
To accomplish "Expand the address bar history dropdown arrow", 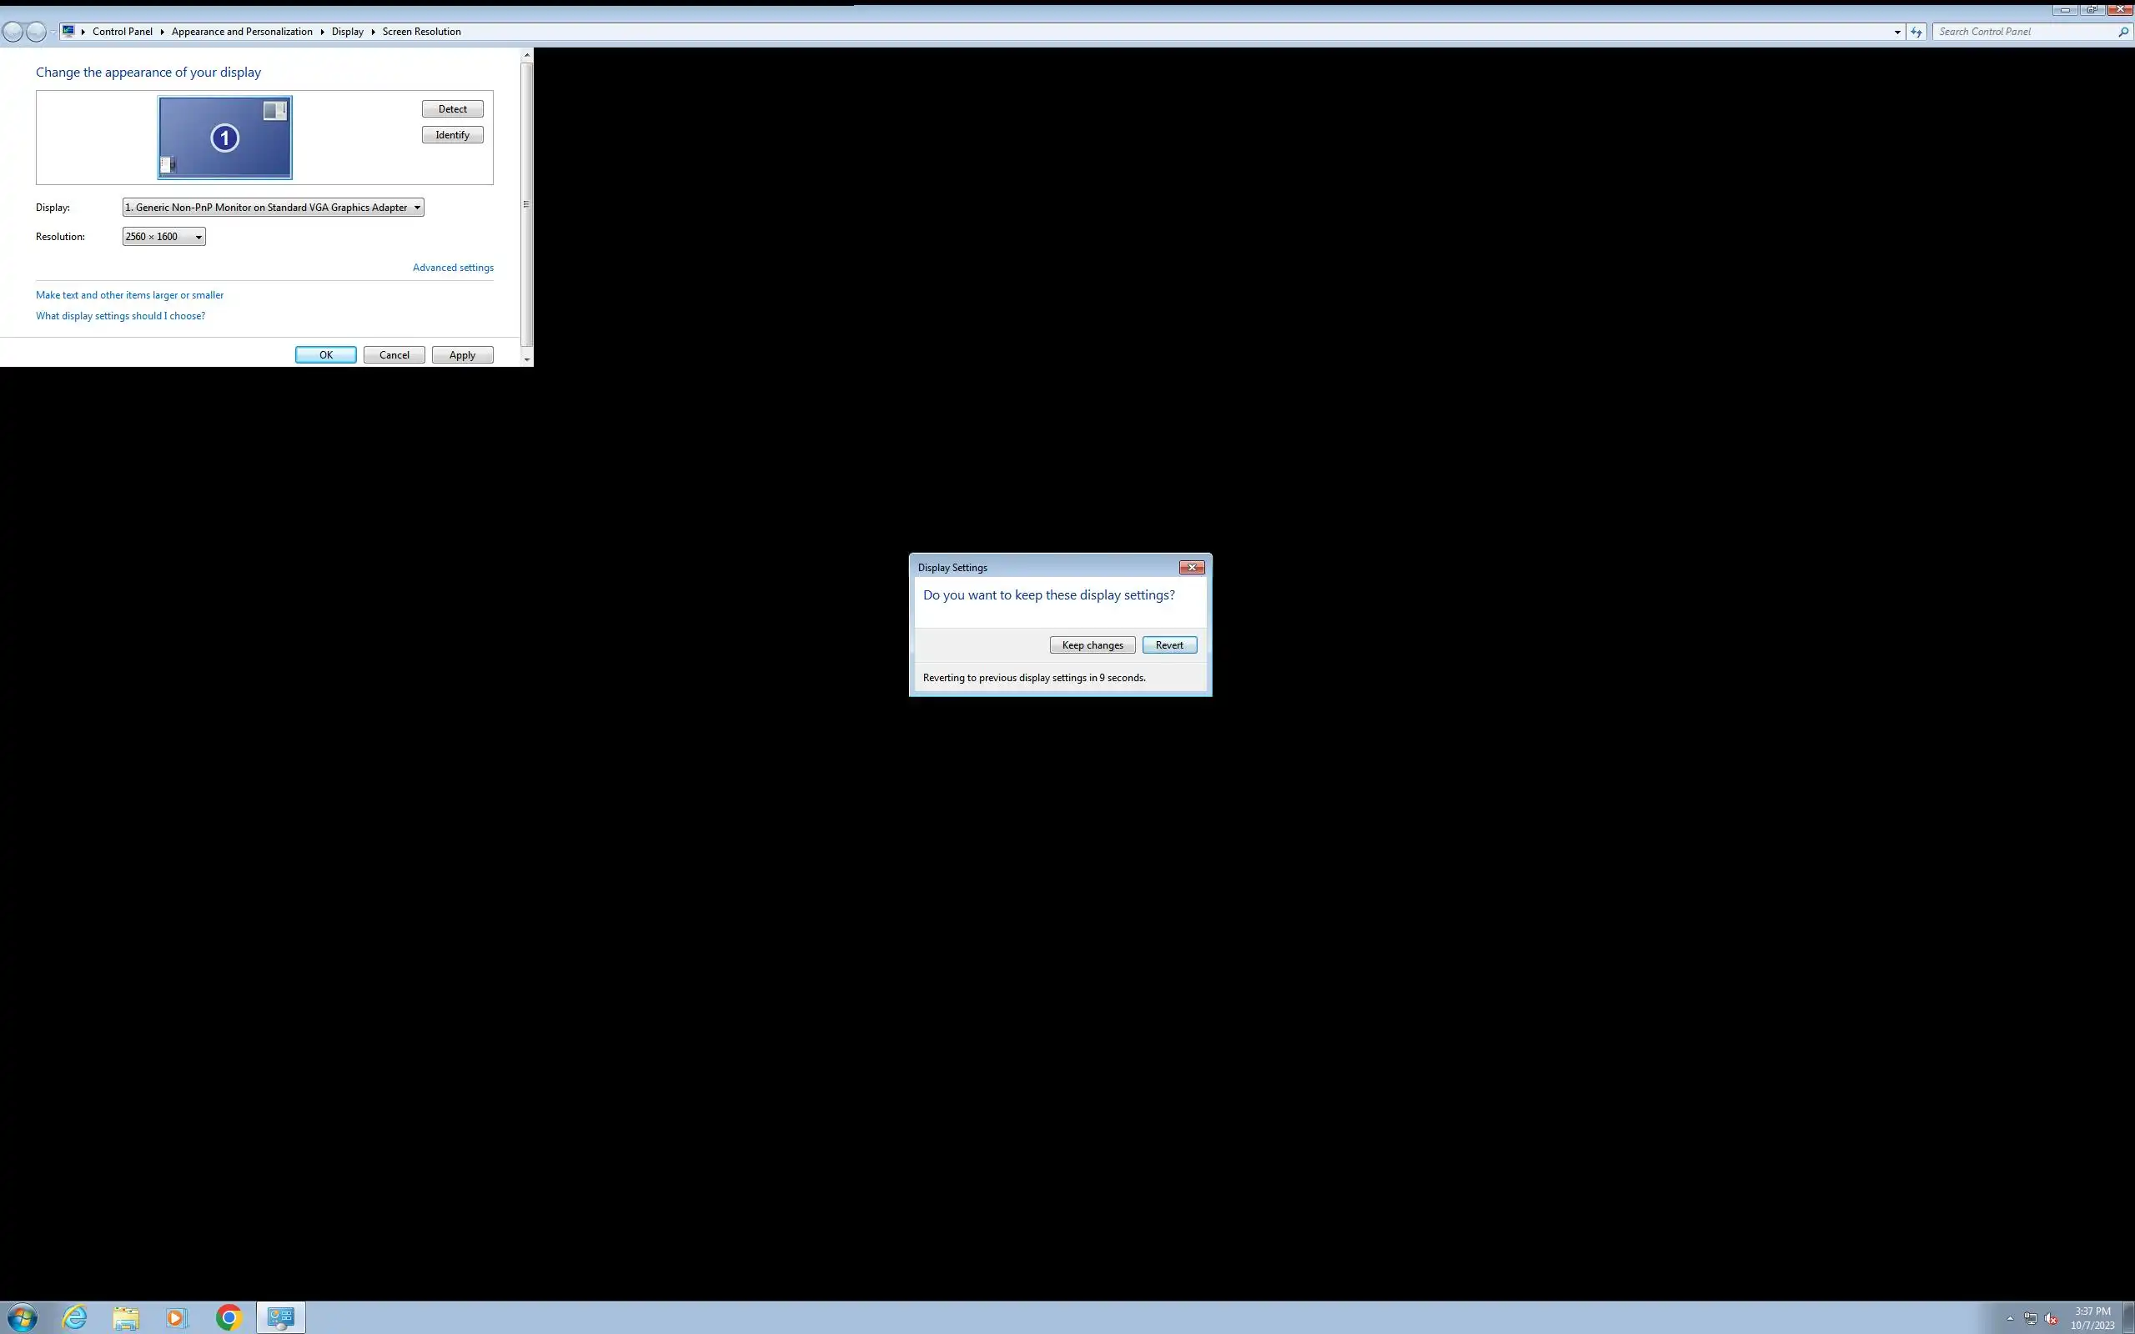I will tap(1896, 32).
